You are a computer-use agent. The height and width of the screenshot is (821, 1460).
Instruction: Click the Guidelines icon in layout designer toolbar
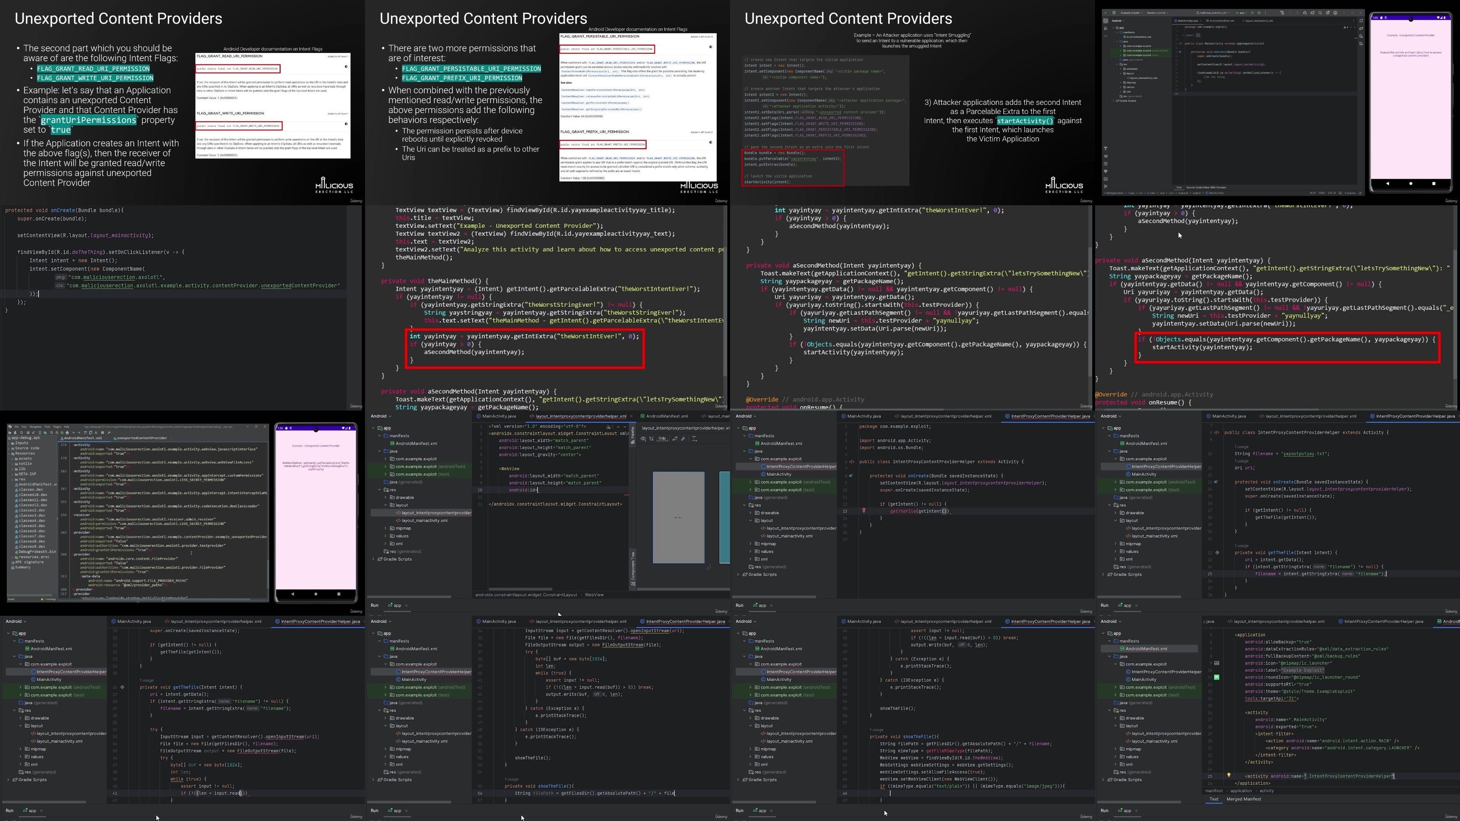(694, 438)
